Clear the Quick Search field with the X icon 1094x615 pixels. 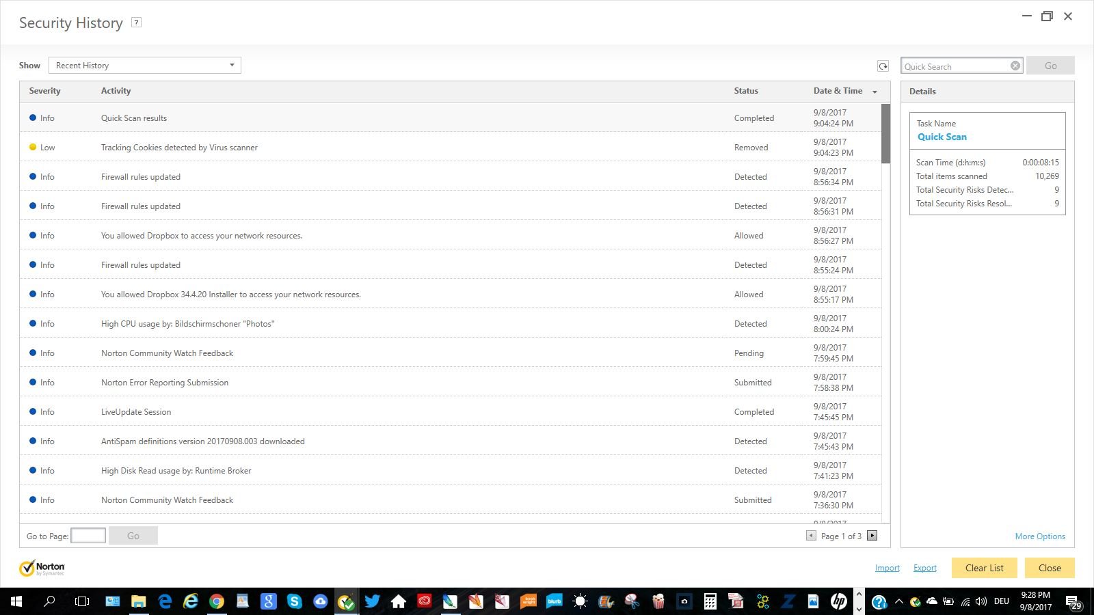point(1015,66)
